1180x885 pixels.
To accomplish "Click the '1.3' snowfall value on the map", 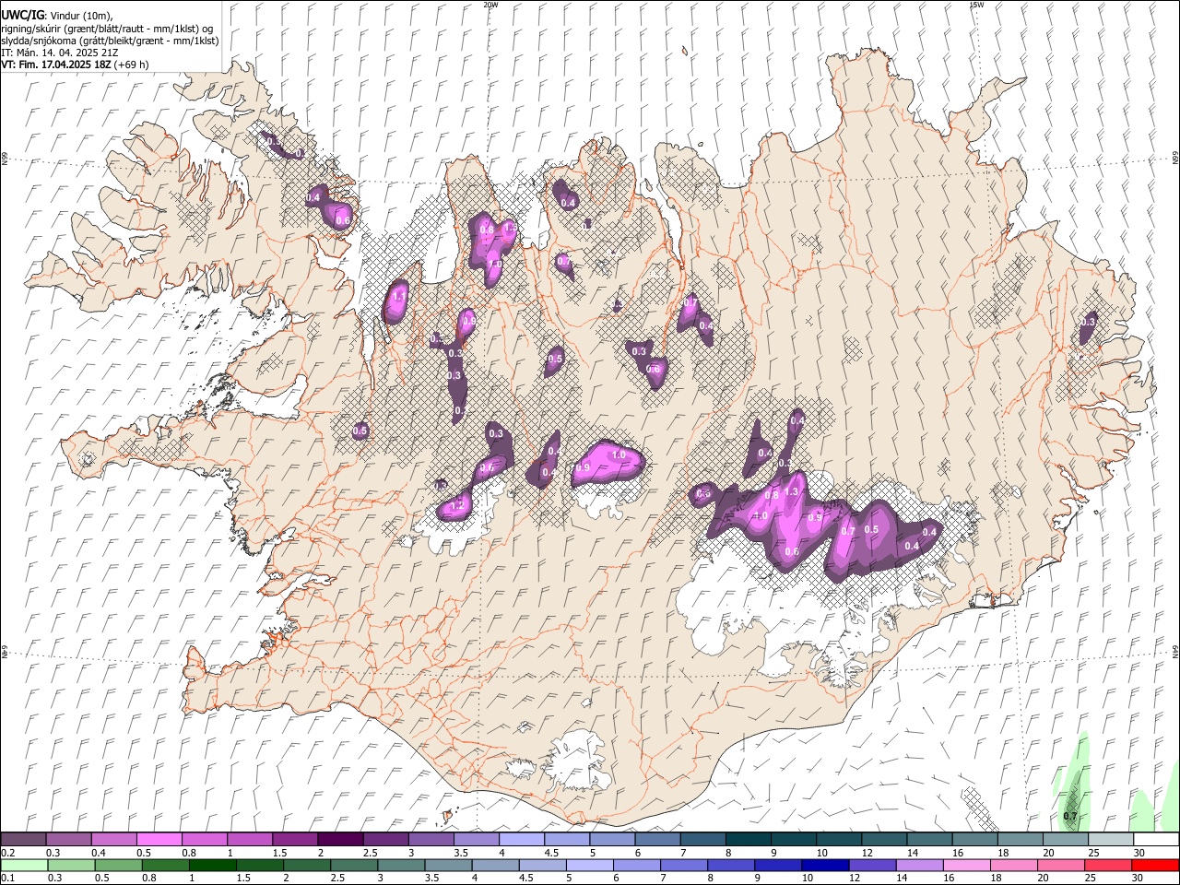I will 790,492.
